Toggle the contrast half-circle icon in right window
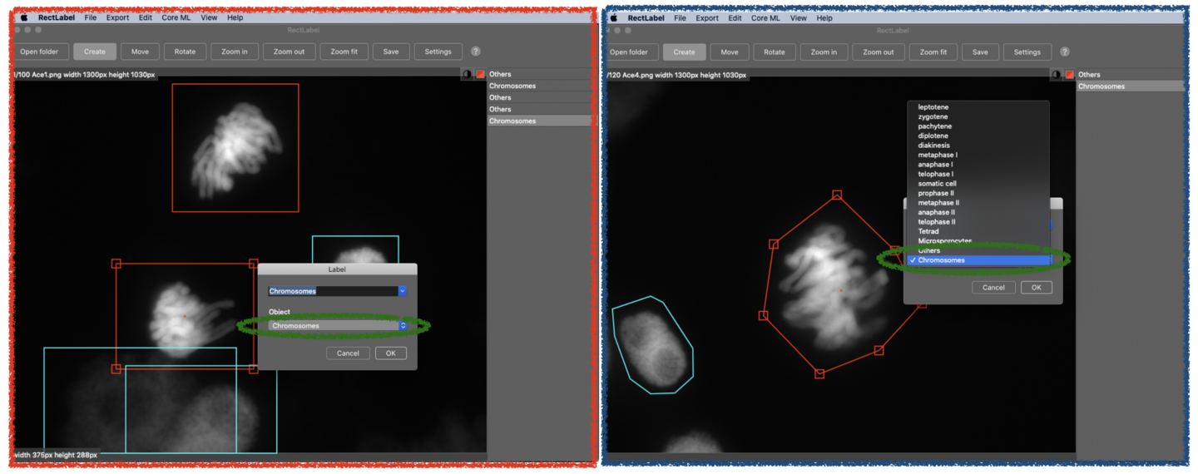This screenshot has width=1198, height=474. [1056, 75]
